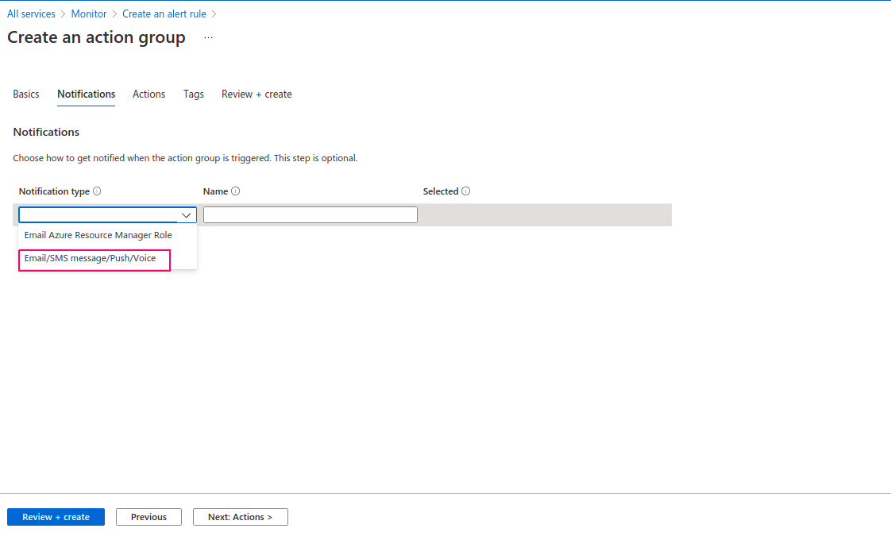Open the Review + create tab
Viewport: 891px width, 536px height.
tap(256, 94)
